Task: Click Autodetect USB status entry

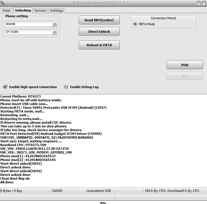Action: (x=99, y=191)
